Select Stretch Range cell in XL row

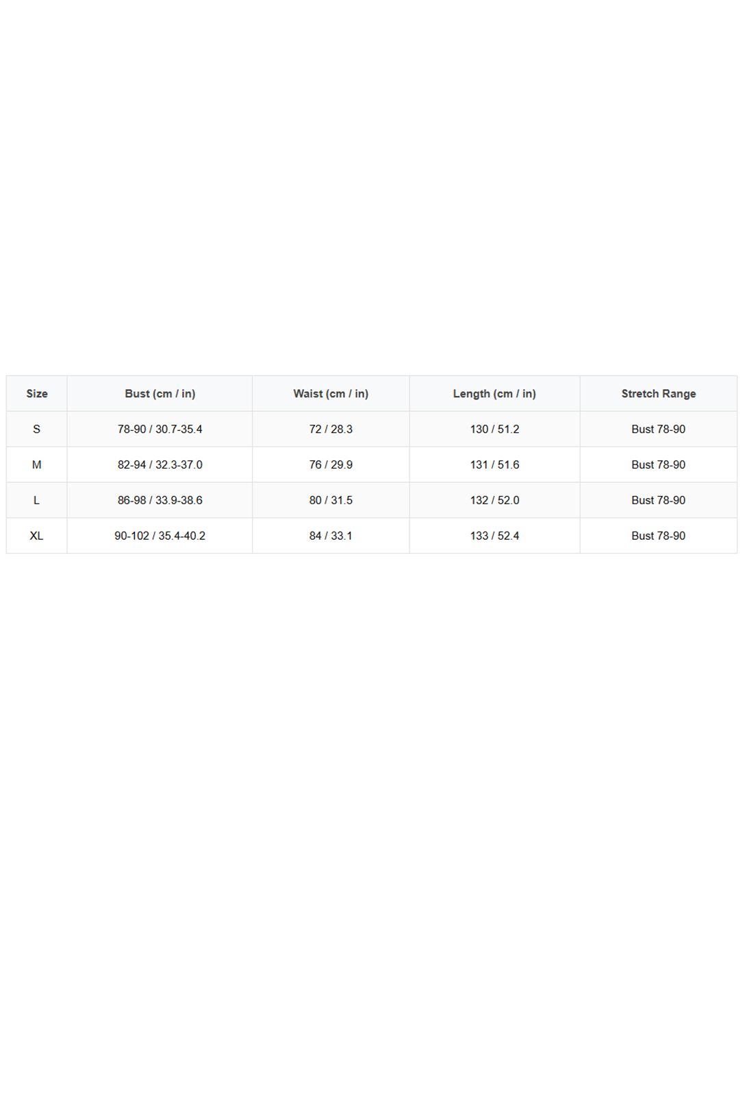(x=658, y=536)
